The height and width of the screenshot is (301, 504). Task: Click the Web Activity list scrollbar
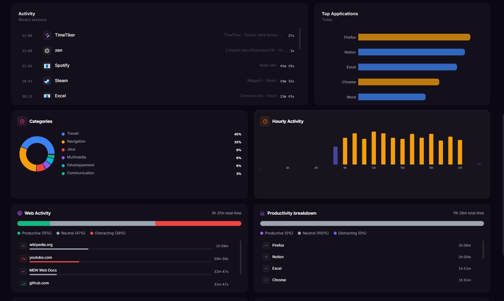point(240,257)
